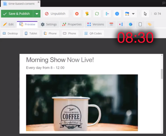The width and height of the screenshot is (166, 136).
Task: Click the show-in-tree icon
Action: tap(107, 14)
